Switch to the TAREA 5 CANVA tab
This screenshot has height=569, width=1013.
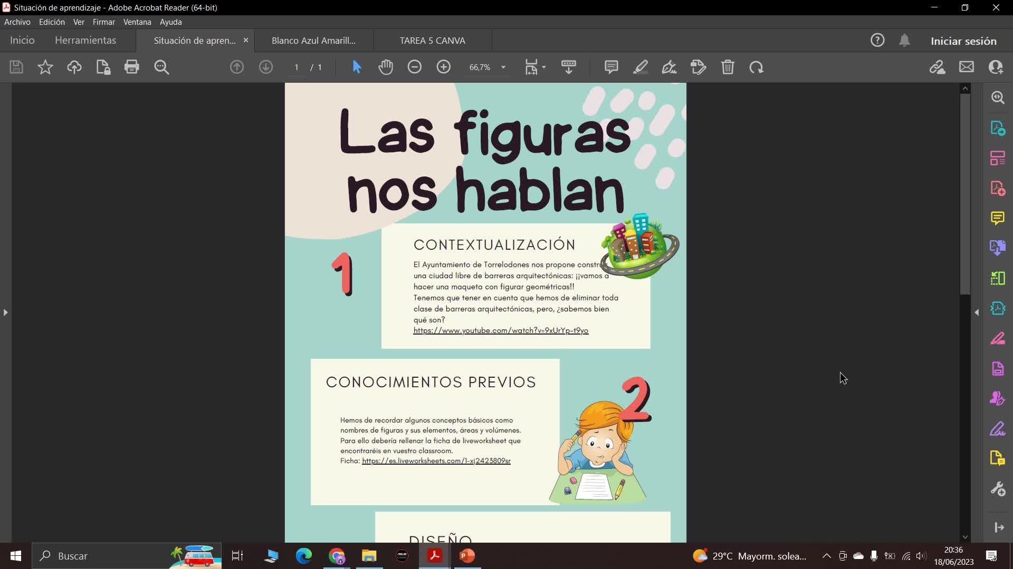[432, 41]
